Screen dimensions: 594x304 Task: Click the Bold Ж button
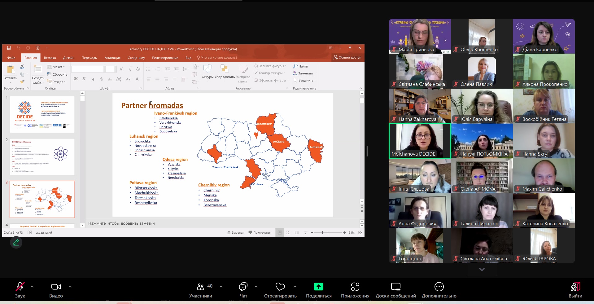tap(76, 79)
